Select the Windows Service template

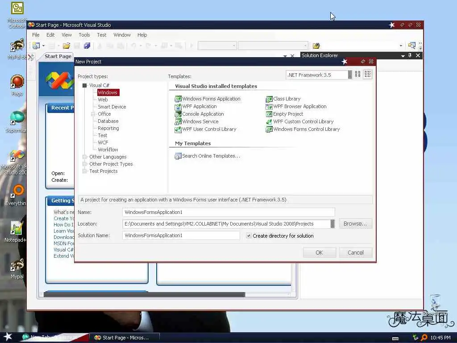click(196, 121)
